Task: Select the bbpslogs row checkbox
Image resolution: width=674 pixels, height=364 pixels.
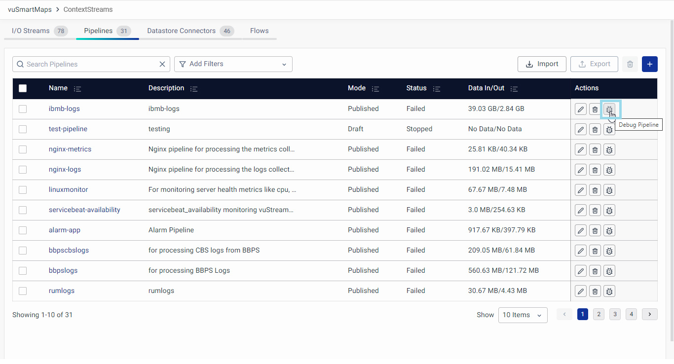Action: pyautogui.click(x=23, y=271)
